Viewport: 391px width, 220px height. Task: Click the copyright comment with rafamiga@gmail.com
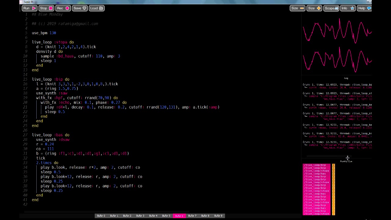65,24
